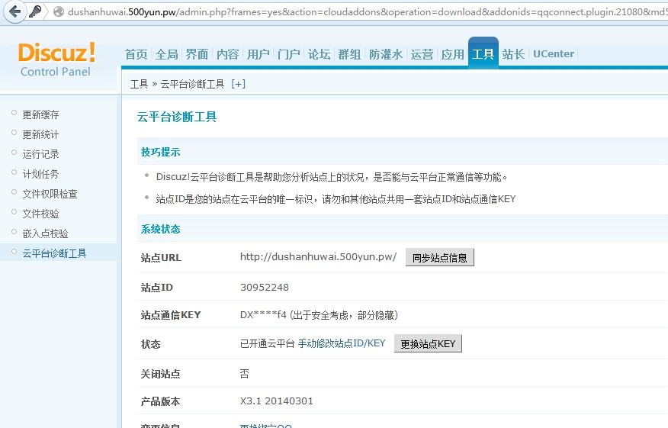
Task: Click the 同步站点信息 button
Action: [x=440, y=257]
